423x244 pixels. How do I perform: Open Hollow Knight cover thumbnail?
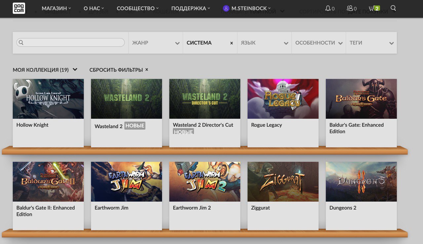(x=48, y=99)
